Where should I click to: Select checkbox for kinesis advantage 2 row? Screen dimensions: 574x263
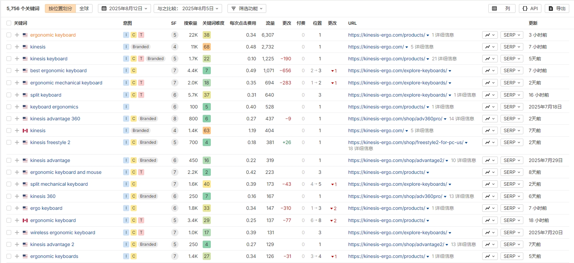[x=9, y=244]
